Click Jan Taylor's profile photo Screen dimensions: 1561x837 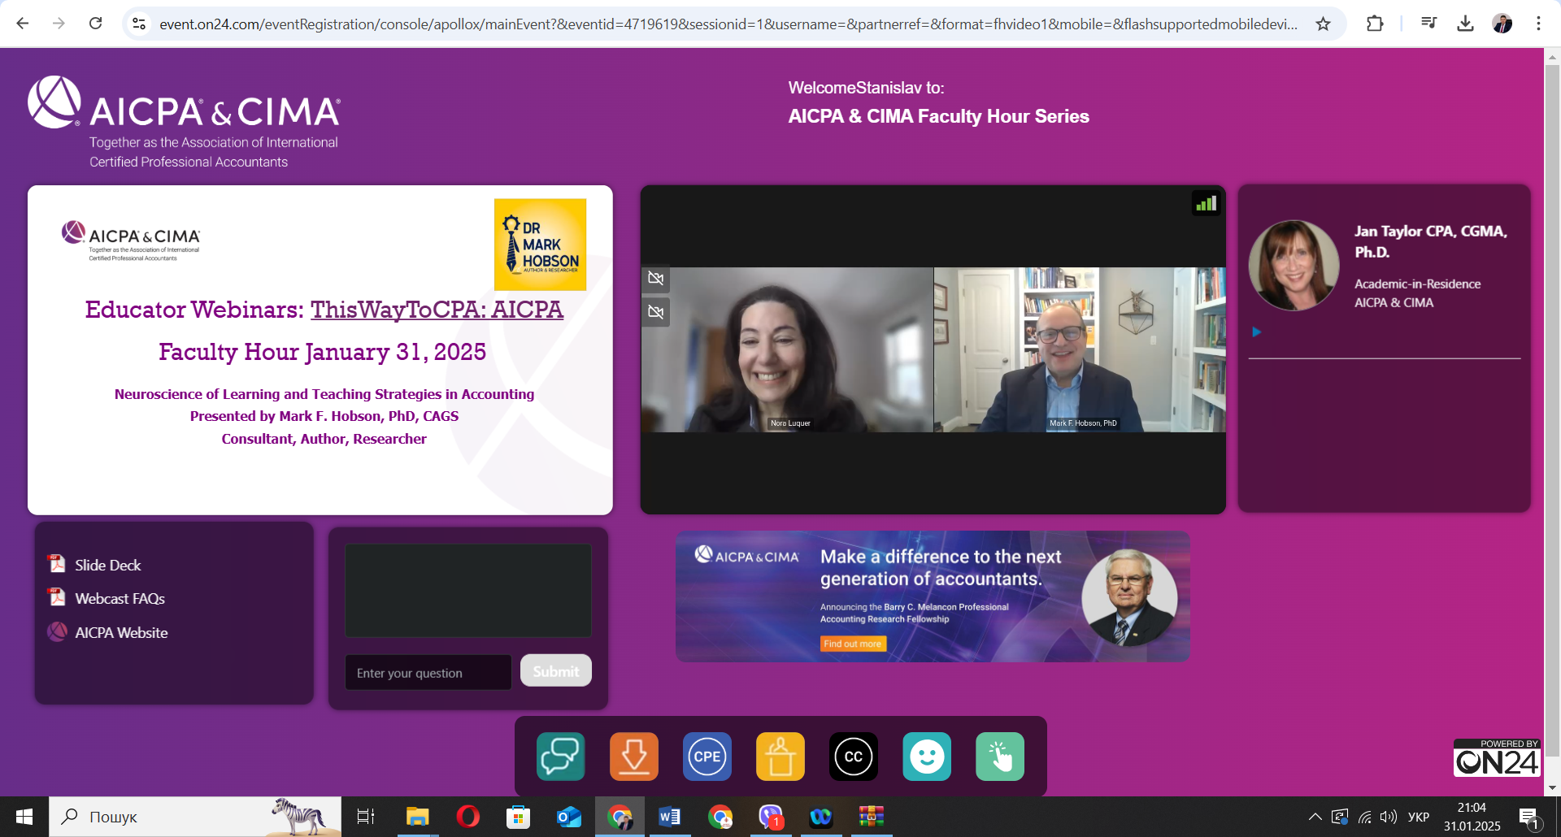click(x=1294, y=266)
